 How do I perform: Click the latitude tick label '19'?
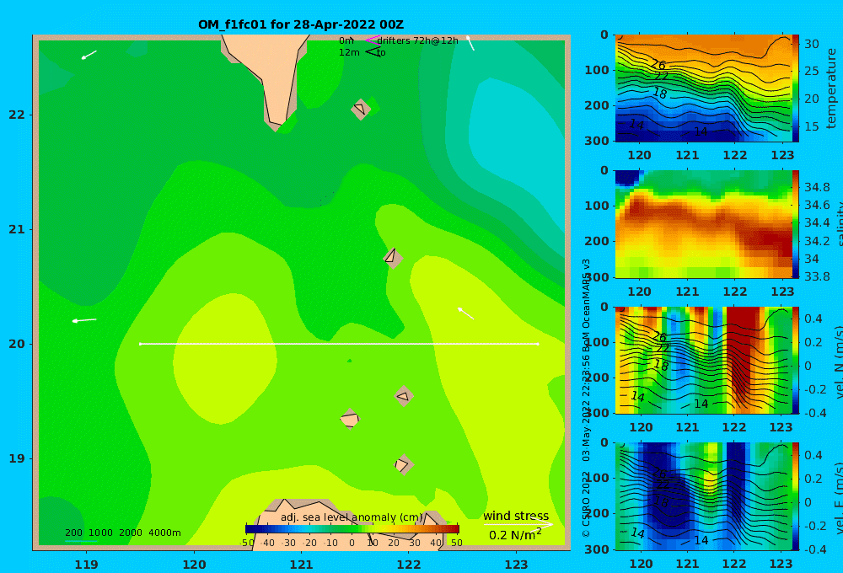17,458
